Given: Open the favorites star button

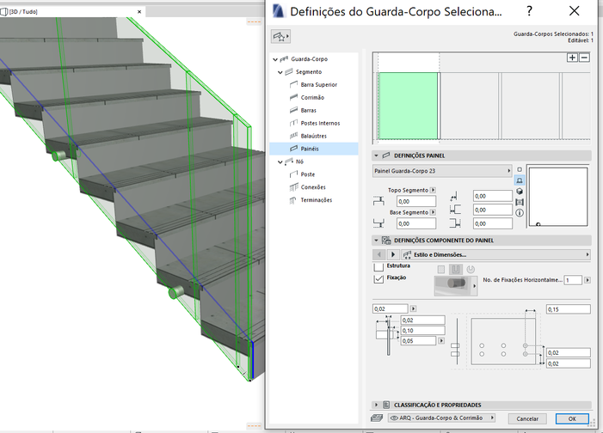Looking at the screenshot, I should 281,37.
